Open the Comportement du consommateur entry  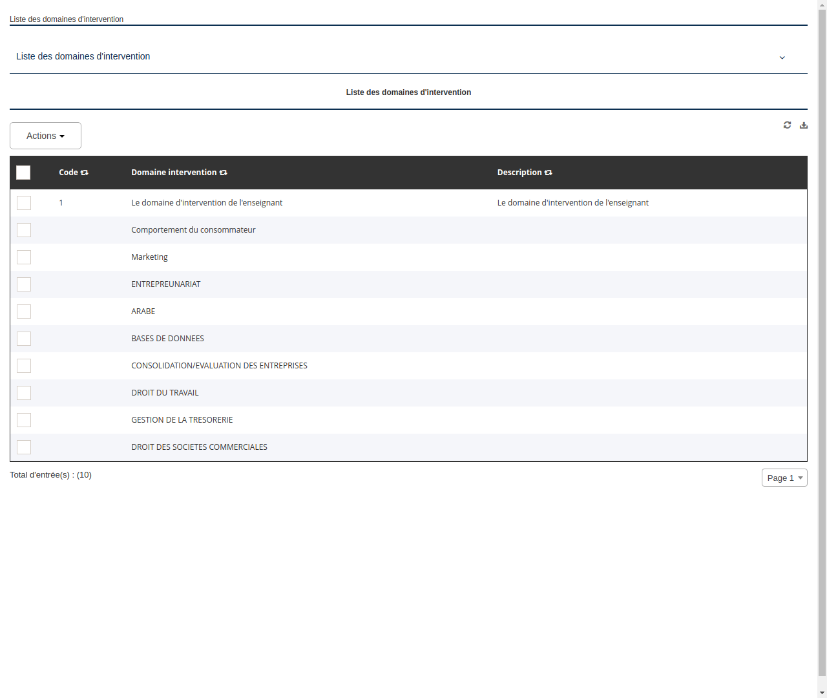(x=193, y=229)
